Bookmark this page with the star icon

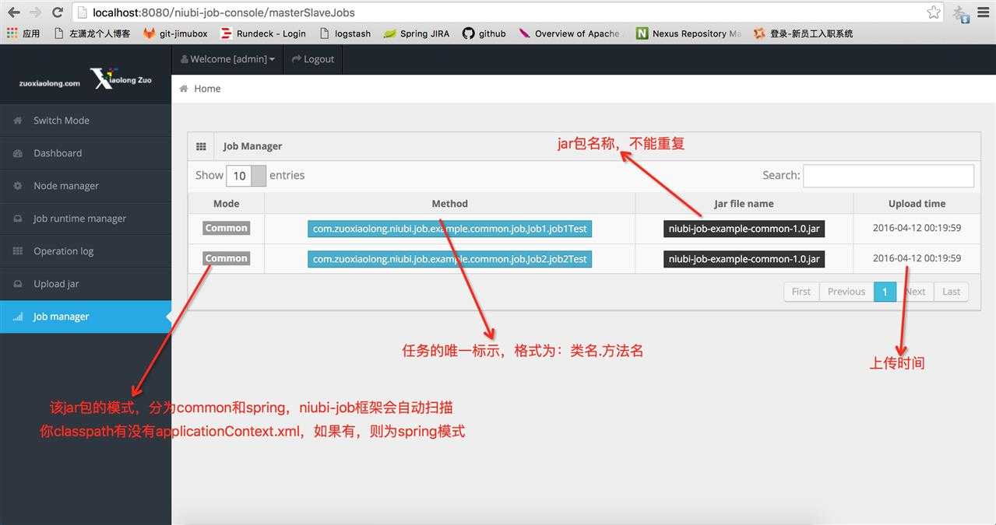coord(933,12)
